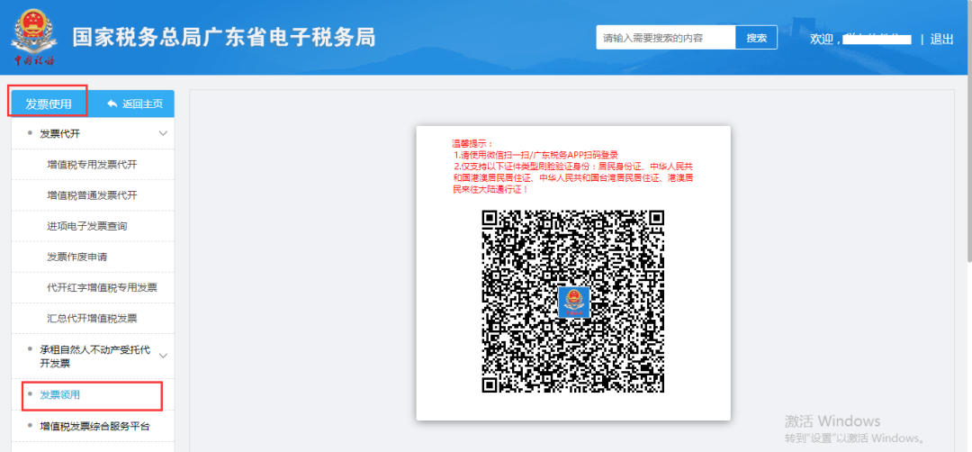Screen dimensions: 972x452
Task: Click 退出 to log out
Action: tap(941, 39)
